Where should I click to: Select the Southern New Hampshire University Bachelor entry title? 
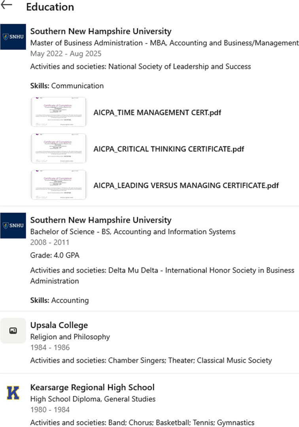click(101, 220)
